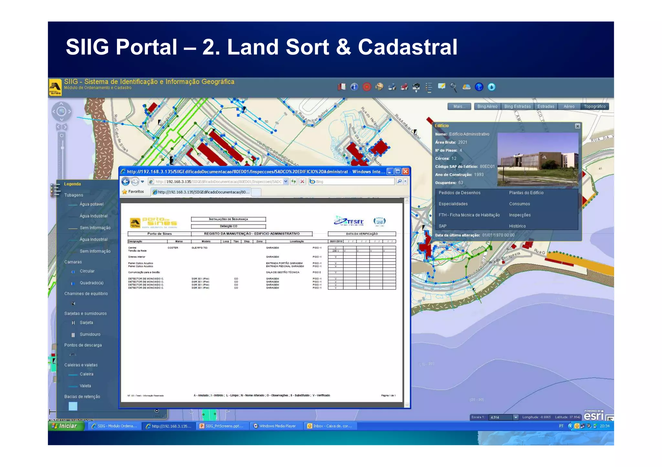Click the IE document vertical scrollbar
662x467 pixels.
pos(407,303)
